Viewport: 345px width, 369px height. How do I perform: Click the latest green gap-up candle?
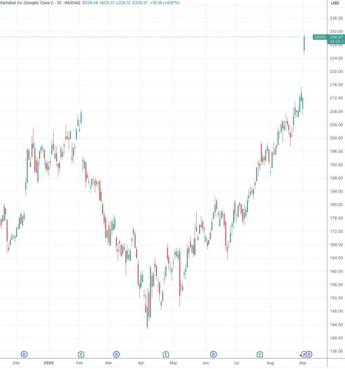(304, 44)
